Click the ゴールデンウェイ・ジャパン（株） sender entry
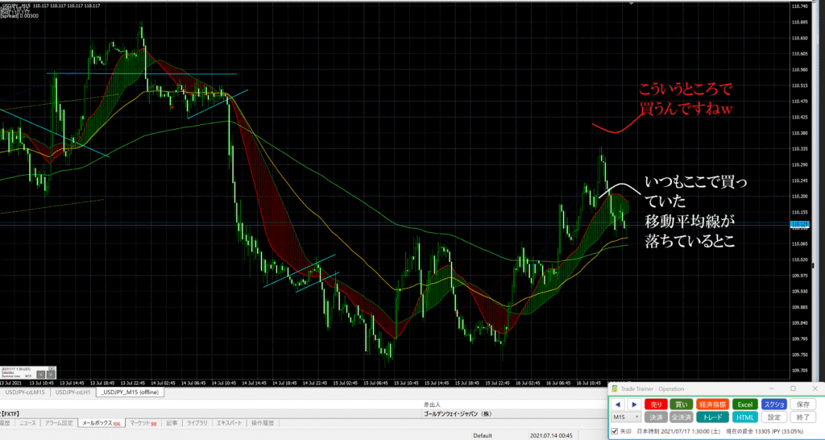825x440 pixels. click(458, 413)
